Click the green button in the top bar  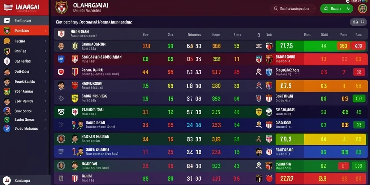(336, 9)
